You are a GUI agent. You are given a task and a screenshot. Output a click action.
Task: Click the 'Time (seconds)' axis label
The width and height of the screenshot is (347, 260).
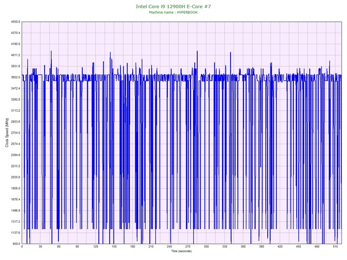(x=181, y=251)
